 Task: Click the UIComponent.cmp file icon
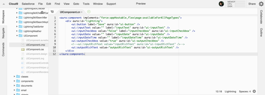[x=23, y=45]
